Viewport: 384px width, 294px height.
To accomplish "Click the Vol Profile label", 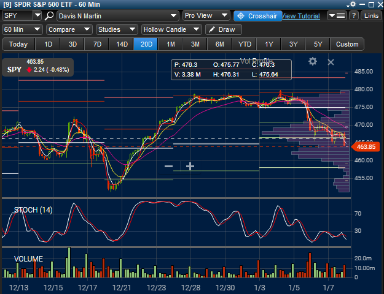I will pyautogui.click(x=256, y=61).
